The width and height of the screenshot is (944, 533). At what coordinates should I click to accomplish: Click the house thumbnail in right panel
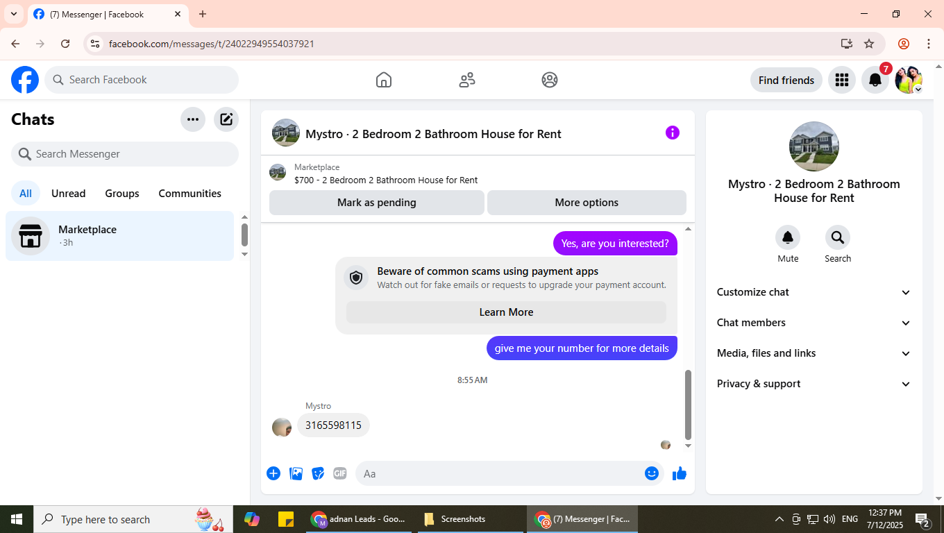coord(814,146)
